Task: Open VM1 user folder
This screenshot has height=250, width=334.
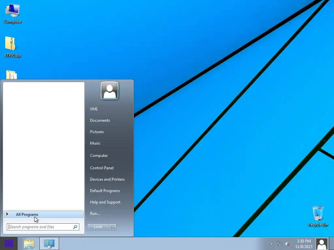Action: coord(94,109)
